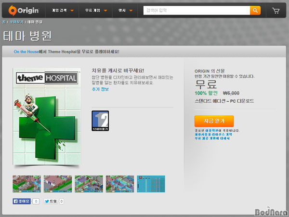Click the 지금 얻기 button
The height and width of the screenshot is (217, 289).
click(214, 121)
